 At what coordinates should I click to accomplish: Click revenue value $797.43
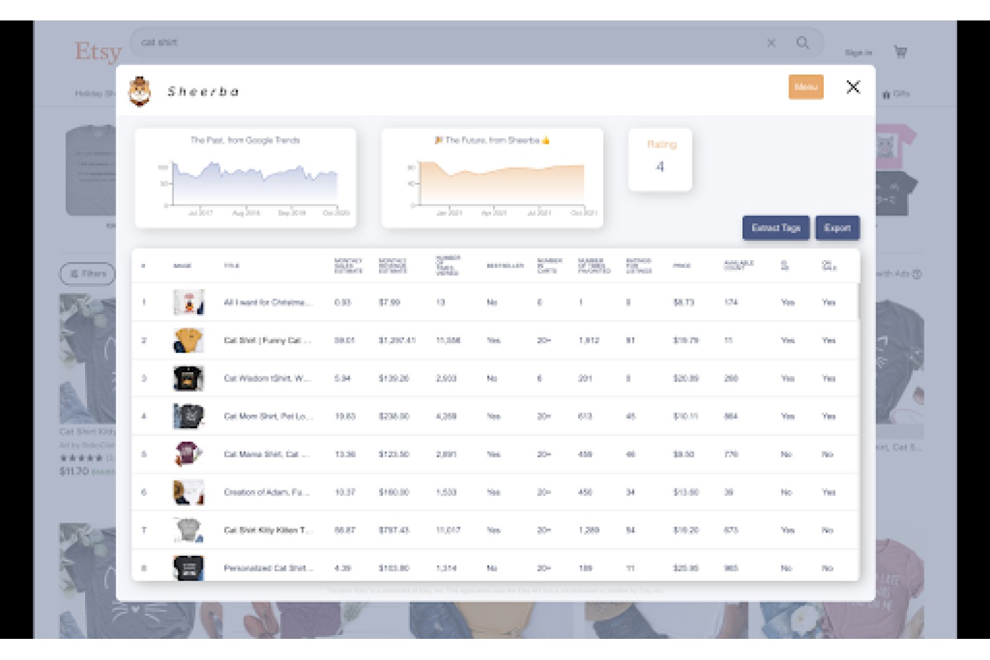tap(394, 530)
